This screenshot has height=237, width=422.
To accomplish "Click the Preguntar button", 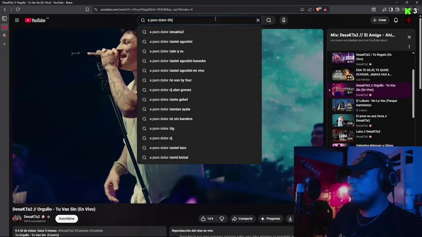I will 270,219.
